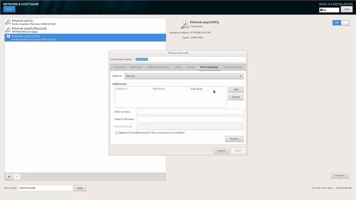Switch to the 802.1X Security tab
Viewport: 356px width, 200px height.
pyautogui.click(x=159, y=67)
